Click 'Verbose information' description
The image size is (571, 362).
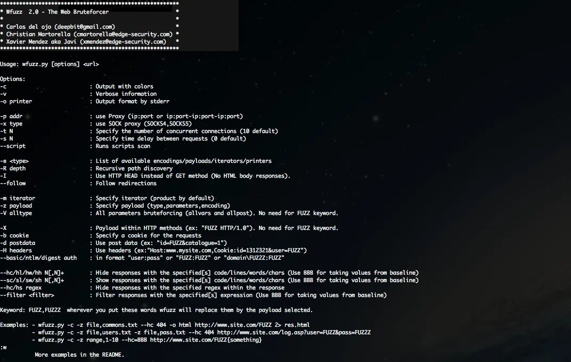point(126,94)
